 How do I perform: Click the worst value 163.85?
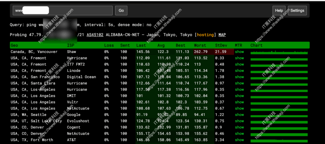(201, 140)
